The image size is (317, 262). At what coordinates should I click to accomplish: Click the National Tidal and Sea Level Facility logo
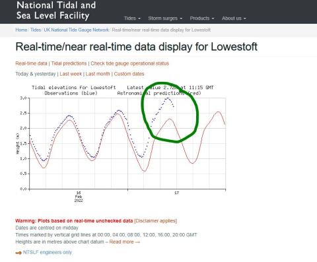click(56, 11)
